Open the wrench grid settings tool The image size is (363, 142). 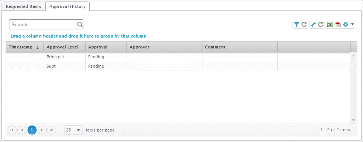tap(313, 24)
